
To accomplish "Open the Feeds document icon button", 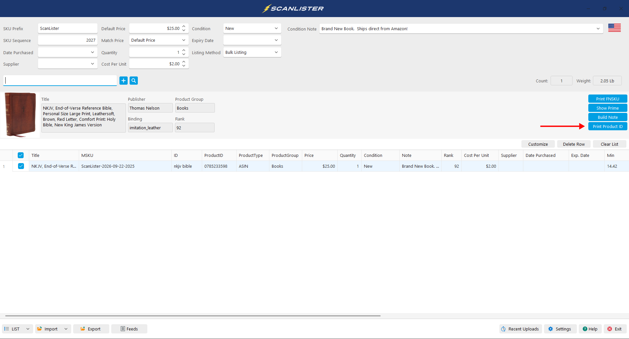I will (129, 329).
